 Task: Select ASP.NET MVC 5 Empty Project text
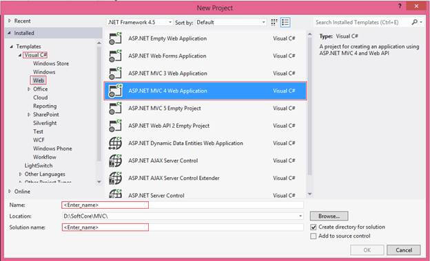[x=165, y=109]
